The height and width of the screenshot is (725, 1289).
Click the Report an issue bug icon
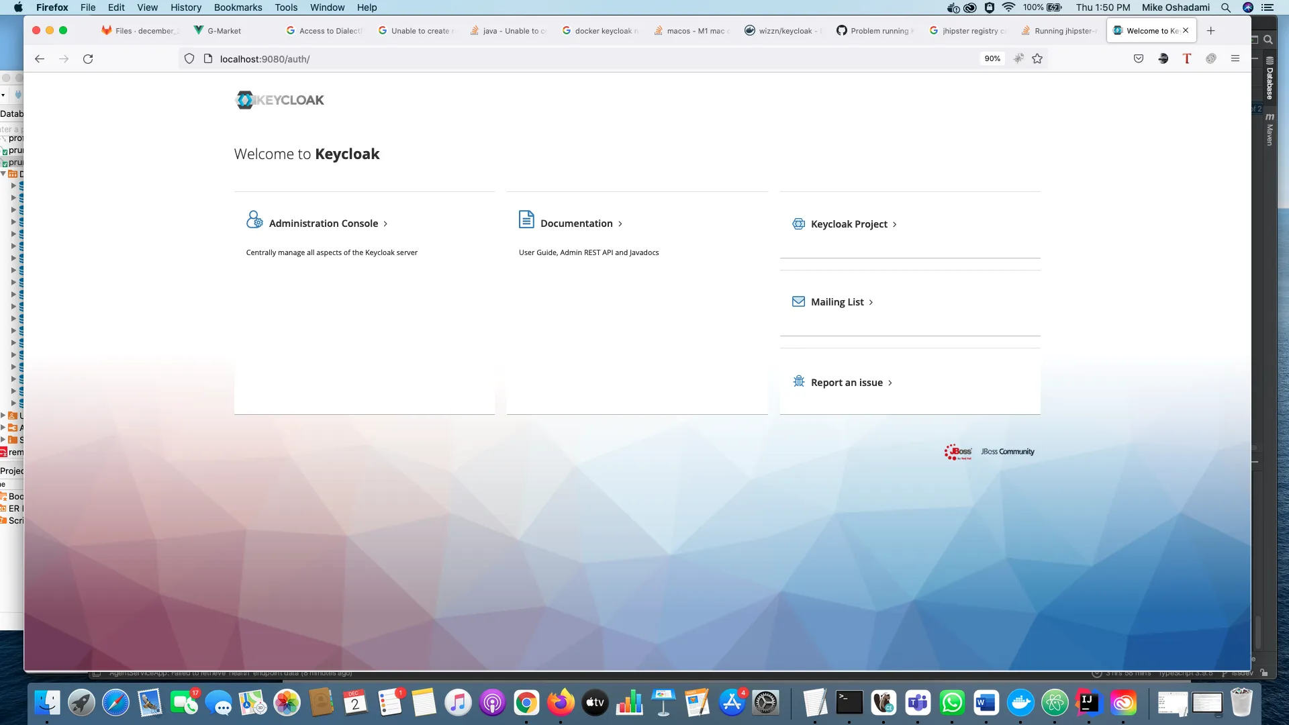pos(798,381)
